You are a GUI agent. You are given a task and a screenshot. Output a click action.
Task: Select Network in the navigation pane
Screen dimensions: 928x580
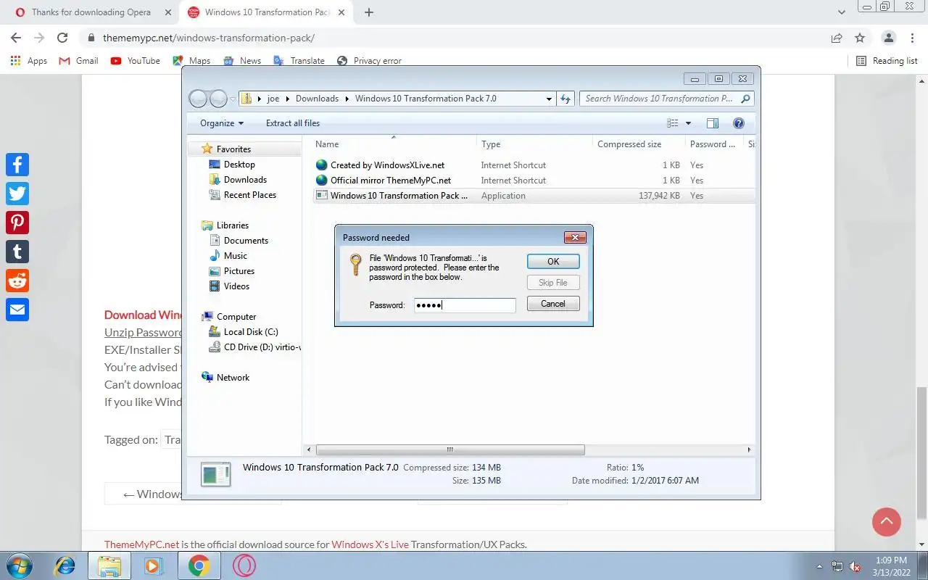click(x=233, y=378)
